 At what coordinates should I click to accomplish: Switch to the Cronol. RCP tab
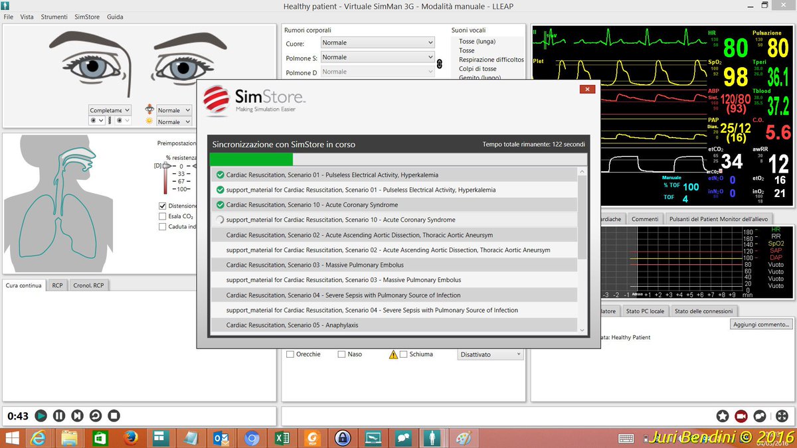click(x=89, y=285)
